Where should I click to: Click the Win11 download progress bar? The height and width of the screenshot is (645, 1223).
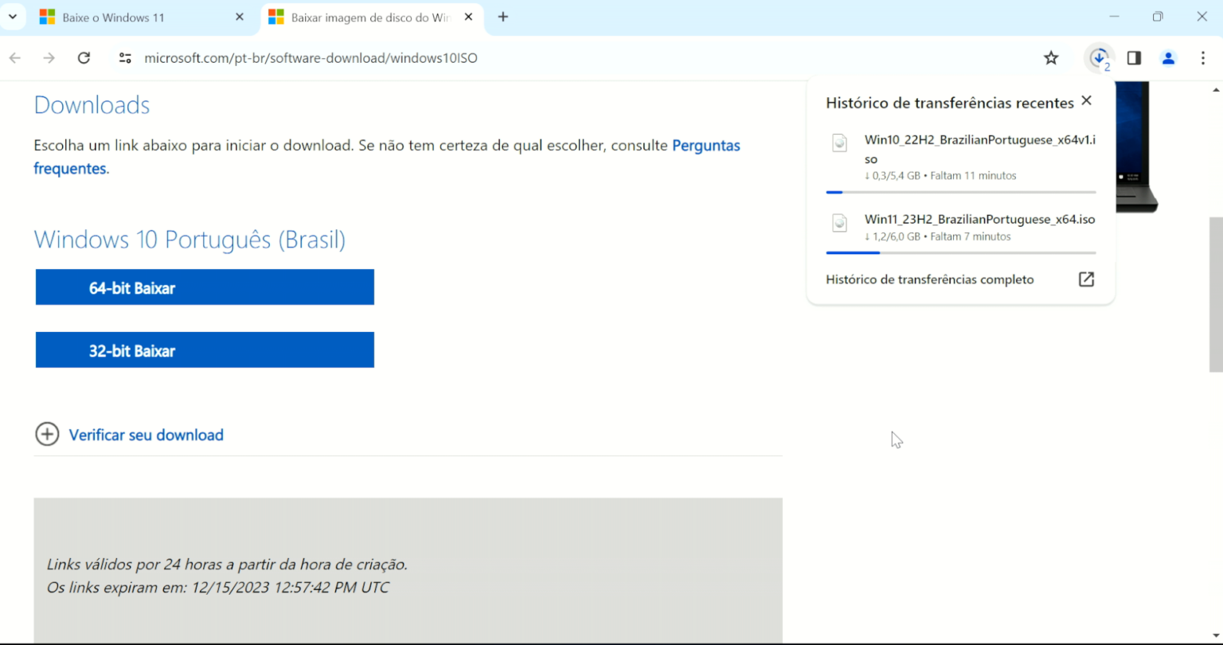pyautogui.click(x=959, y=252)
